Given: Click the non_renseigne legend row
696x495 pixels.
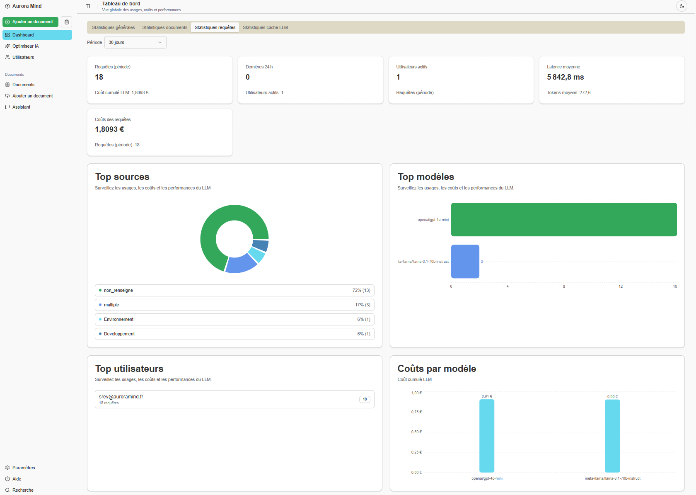Looking at the screenshot, I should click(234, 290).
